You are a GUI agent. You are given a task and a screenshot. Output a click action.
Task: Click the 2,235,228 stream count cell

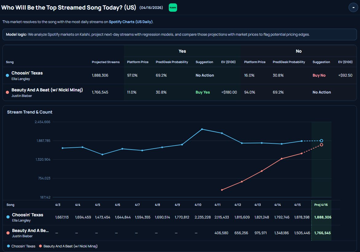tap(203, 217)
